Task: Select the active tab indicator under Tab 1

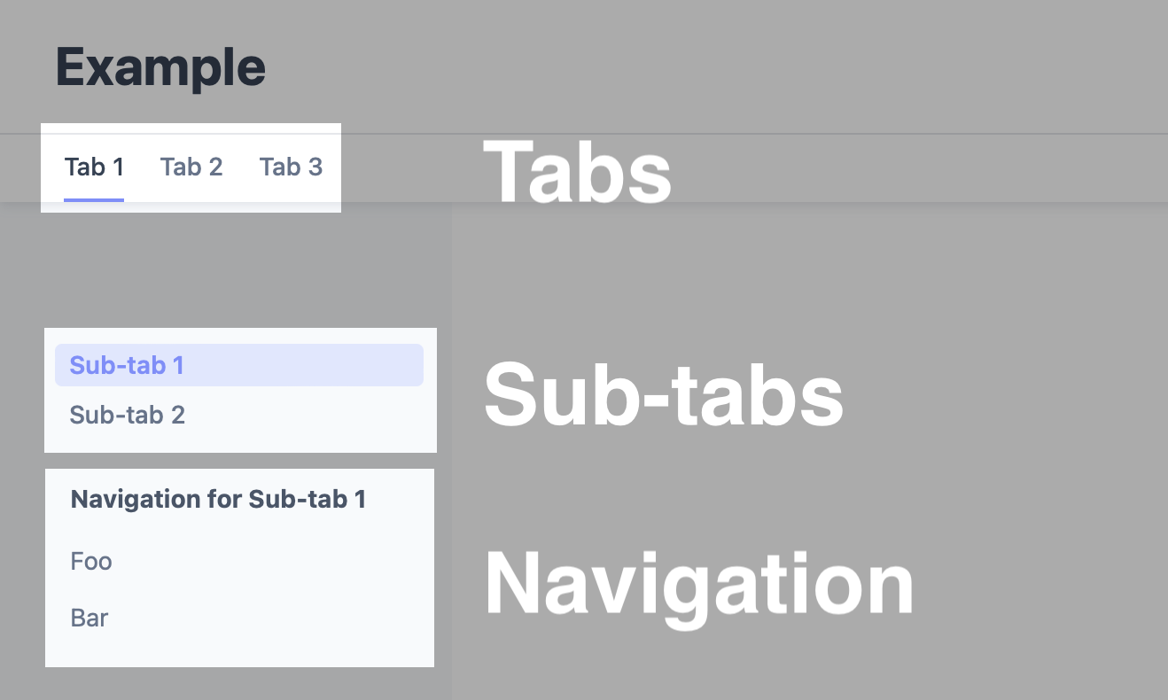Action: [x=93, y=200]
